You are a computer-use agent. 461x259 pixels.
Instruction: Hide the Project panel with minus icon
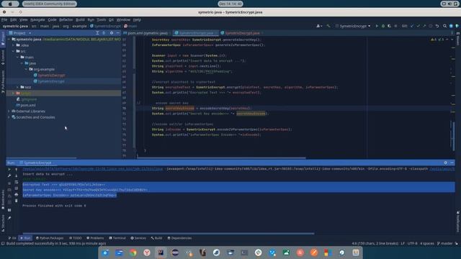click(x=117, y=33)
